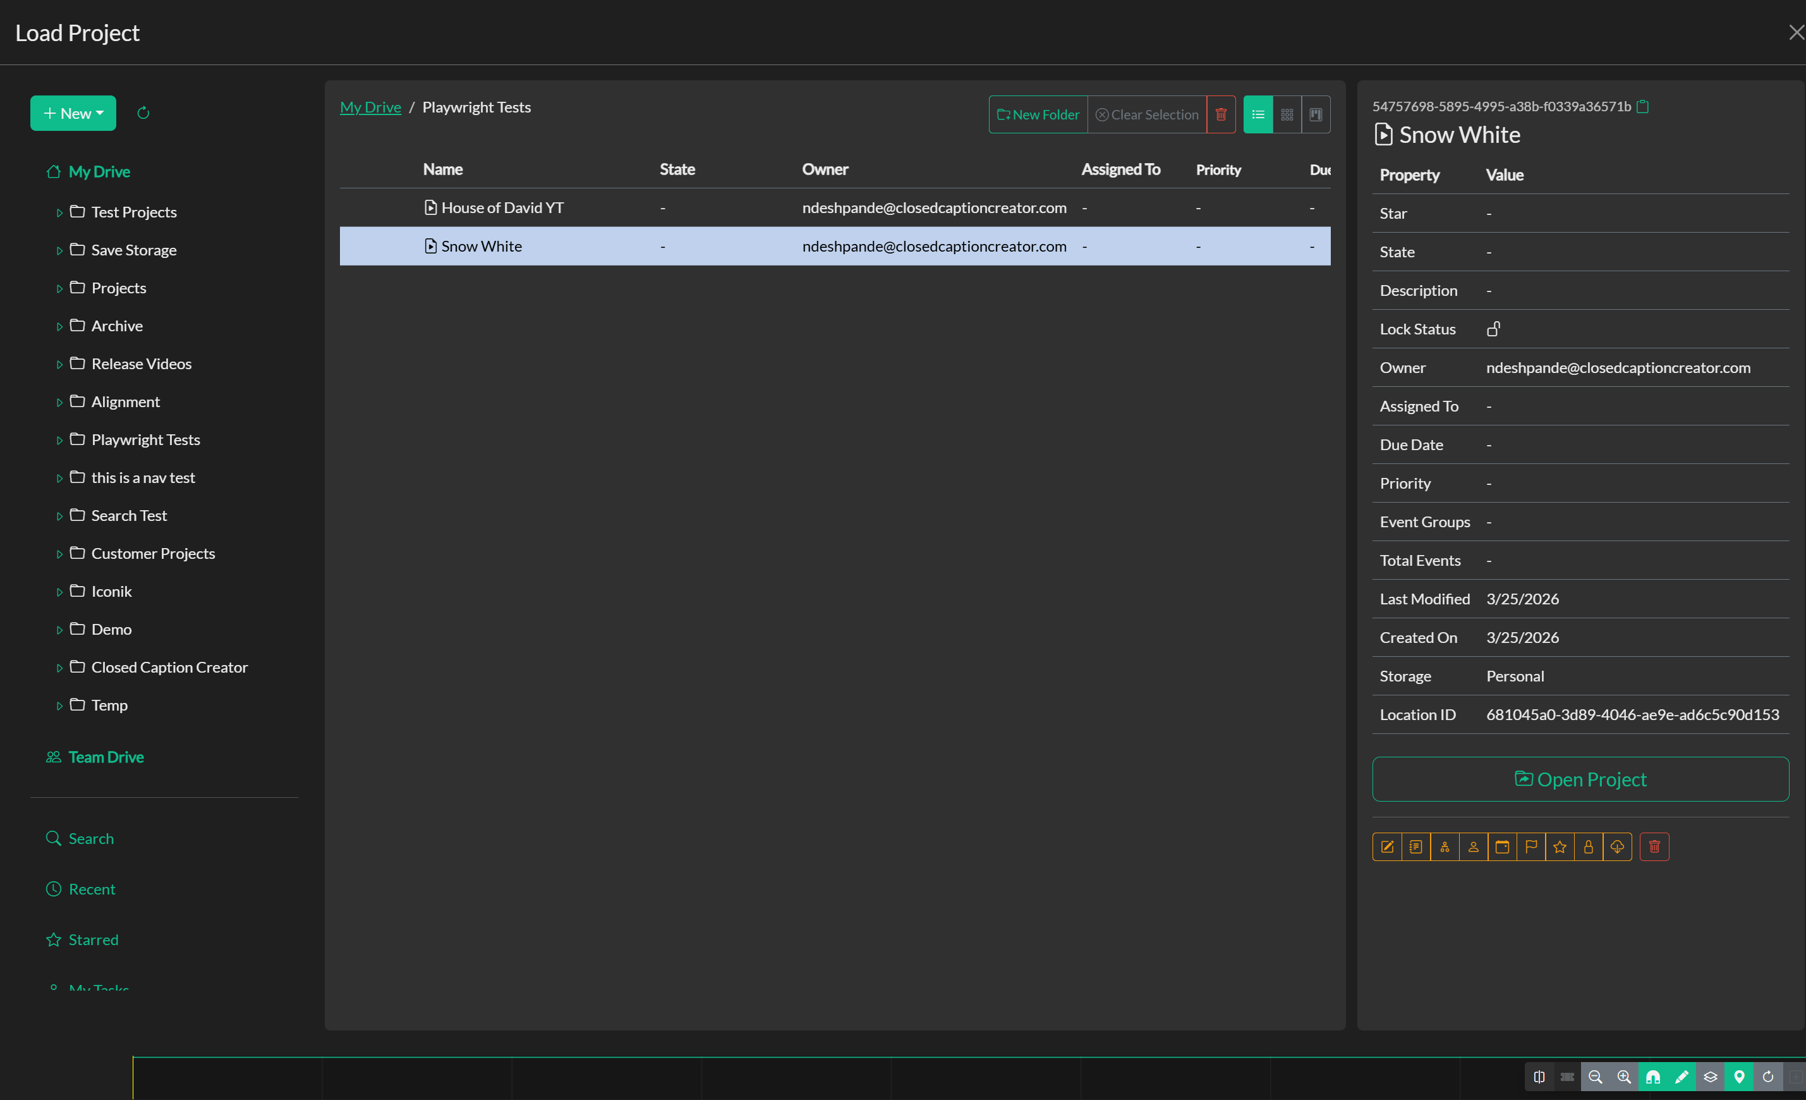Viewport: 1806px width, 1100px height.
Task: Open the Search Test folder
Action: 119,515
